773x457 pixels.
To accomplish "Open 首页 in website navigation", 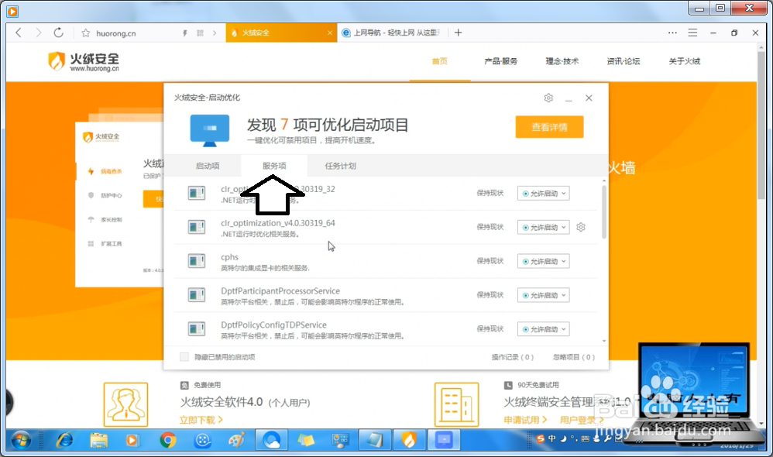I will click(440, 61).
